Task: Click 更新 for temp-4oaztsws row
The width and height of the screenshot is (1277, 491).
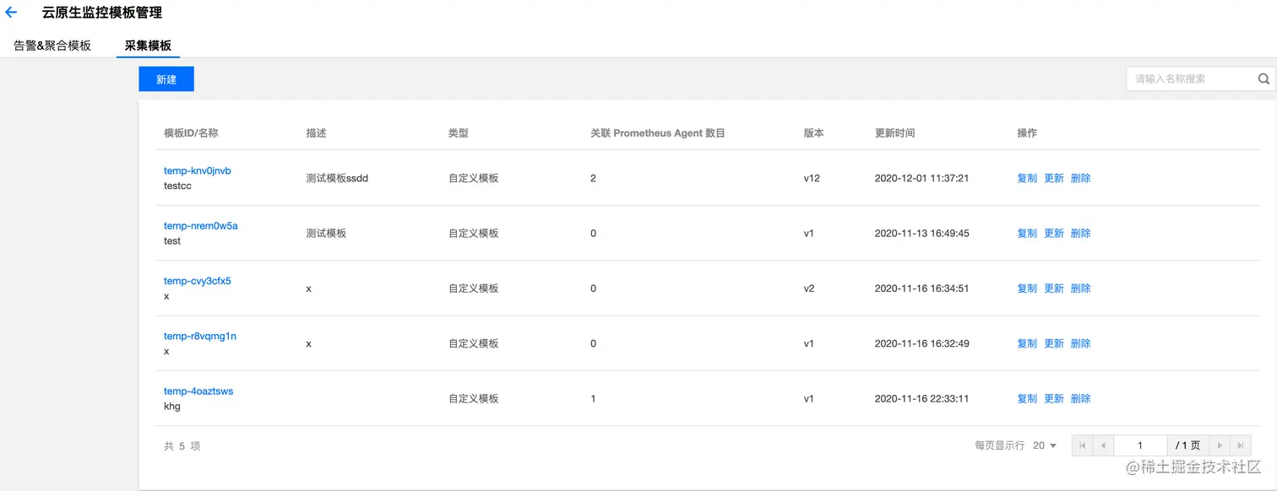Action: coord(1054,398)
